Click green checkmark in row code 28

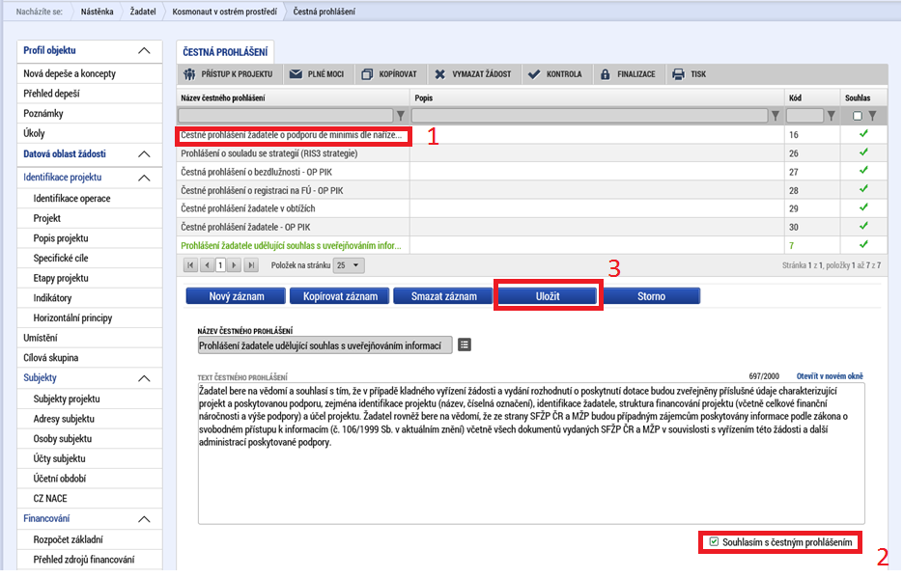coord(863,189)
